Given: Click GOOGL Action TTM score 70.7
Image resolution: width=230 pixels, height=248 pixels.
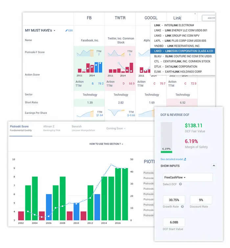Looking at the screenshot, I should tap(163, 84).
